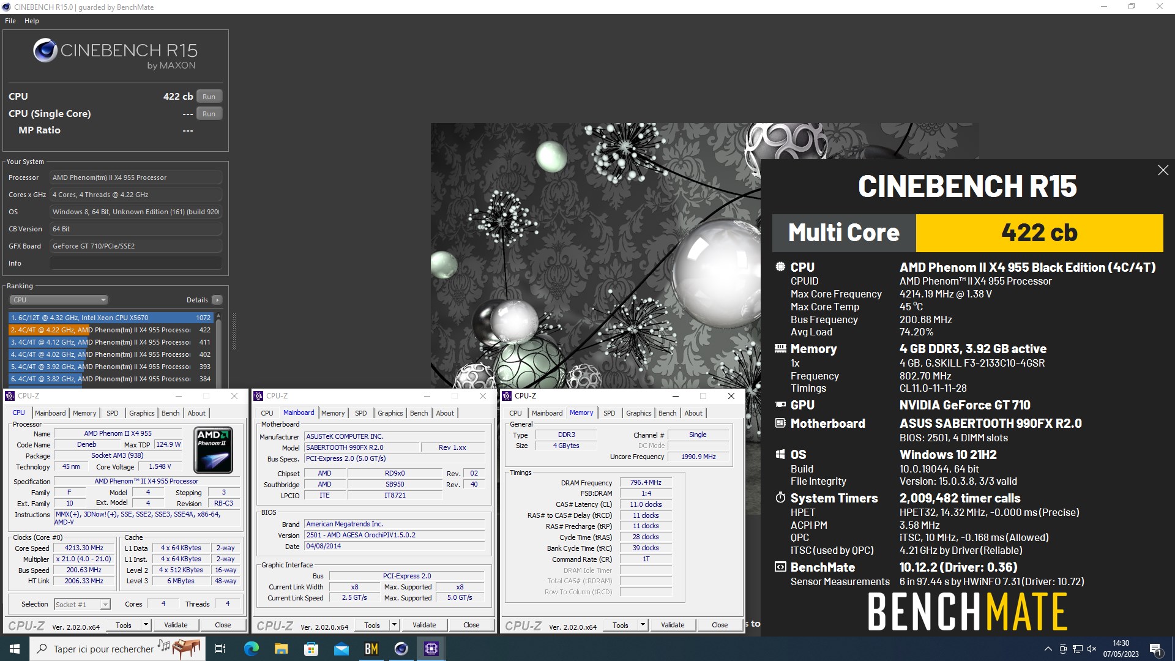The height and width of the screenshot is (661, 1175).
Task: Select the 4.12 GHz Phenom ranking entry scoring 411
Action: point(111,342)
